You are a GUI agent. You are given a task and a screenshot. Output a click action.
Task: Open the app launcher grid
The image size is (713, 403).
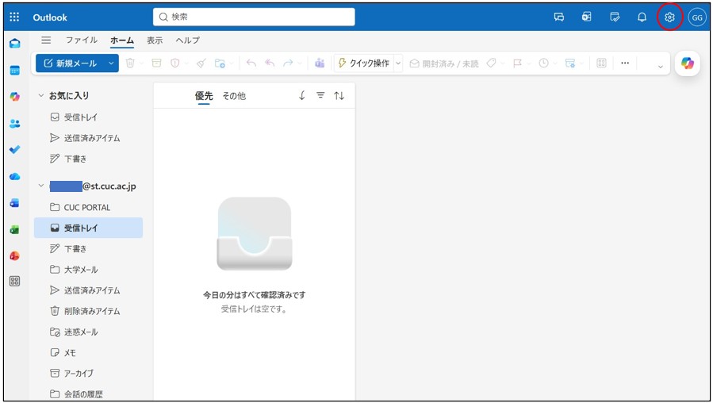click(x=14, y=17)
